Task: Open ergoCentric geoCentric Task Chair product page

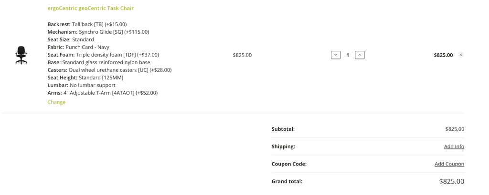Action: pyautogui.click(x=90, y=8)
